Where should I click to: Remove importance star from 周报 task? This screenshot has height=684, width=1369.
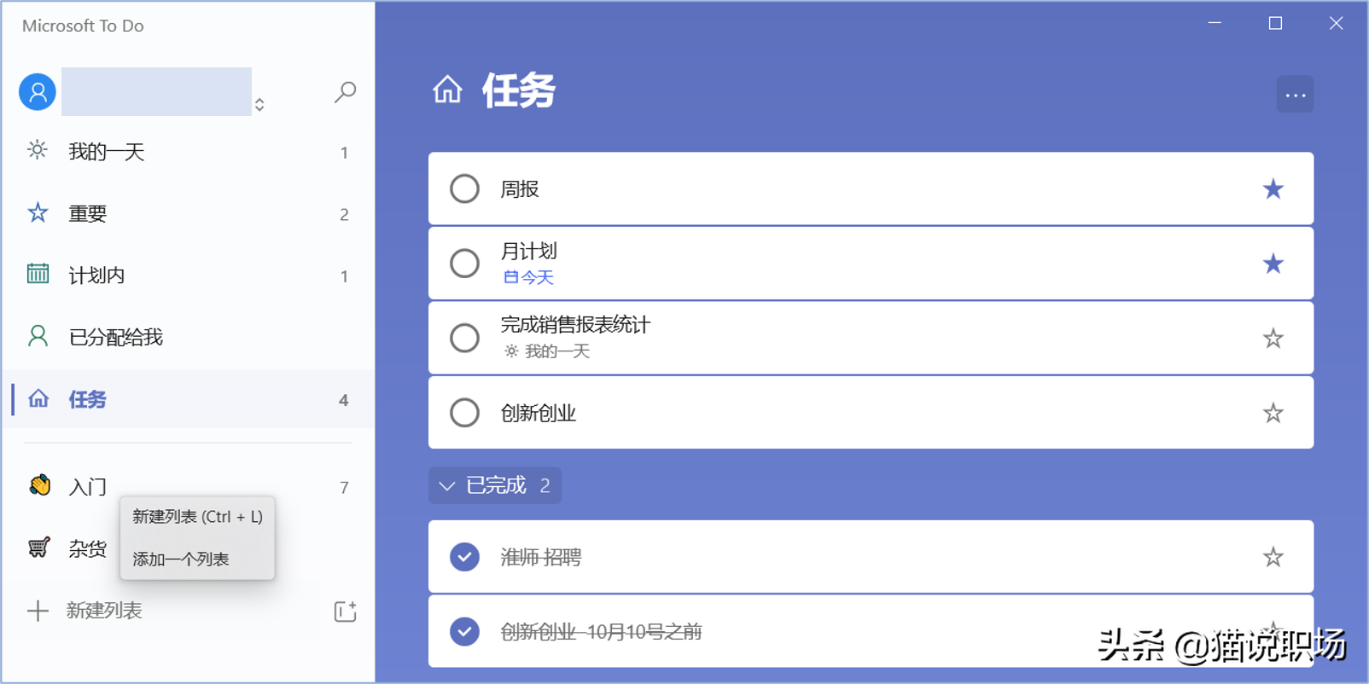[1273, 189]
